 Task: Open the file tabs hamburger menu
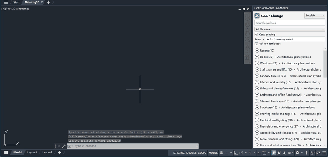coord(6,2)
